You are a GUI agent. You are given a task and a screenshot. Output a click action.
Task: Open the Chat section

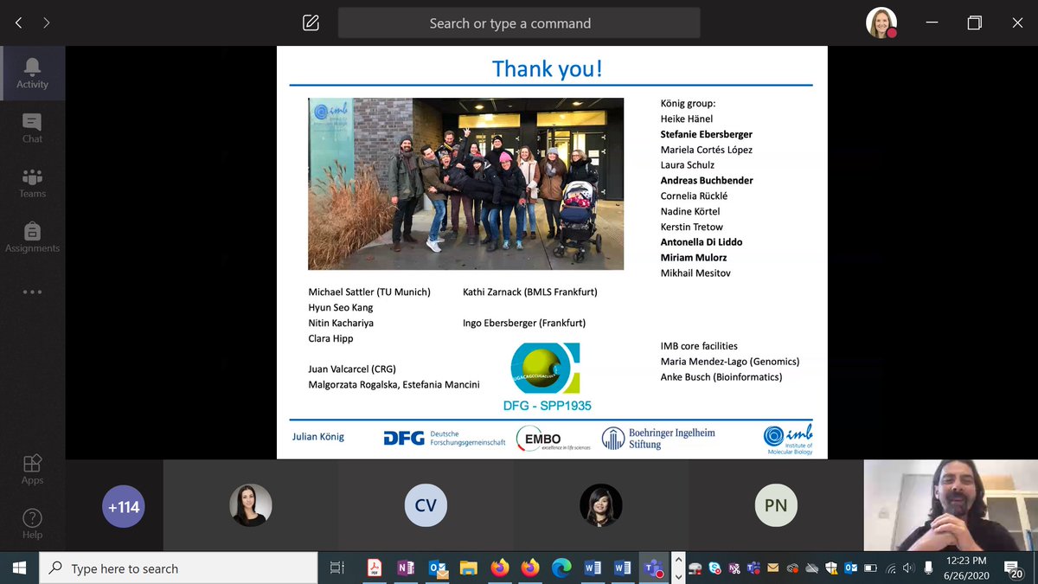(32, 127)
